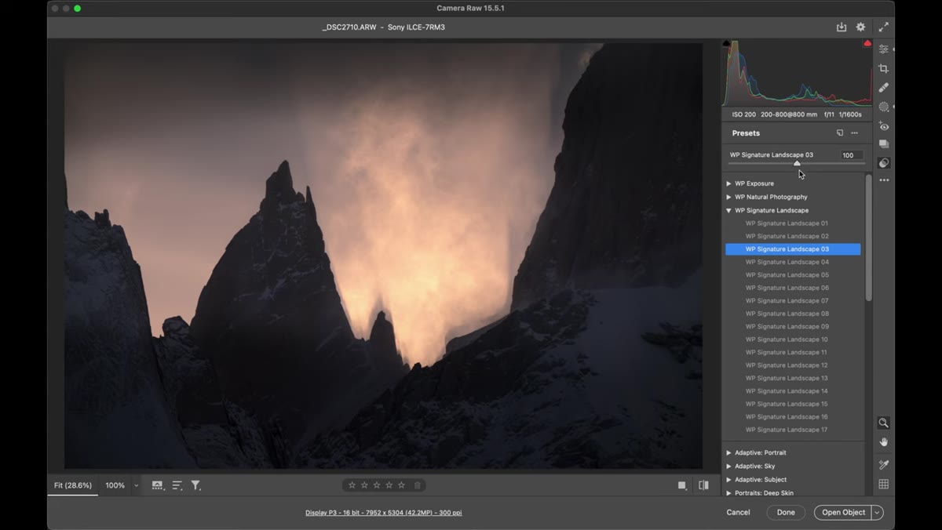
Task: Set rating to three stars
Action: click(377, 485)
